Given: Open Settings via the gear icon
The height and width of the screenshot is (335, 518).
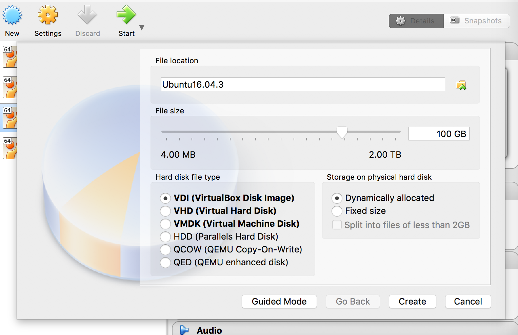Looking at the screenshot, I should (x=48, y=15).
